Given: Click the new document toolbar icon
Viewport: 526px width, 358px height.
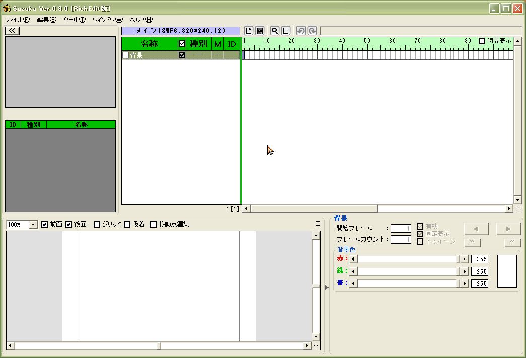Looking at the screenshot, I should tap(248, 31).
